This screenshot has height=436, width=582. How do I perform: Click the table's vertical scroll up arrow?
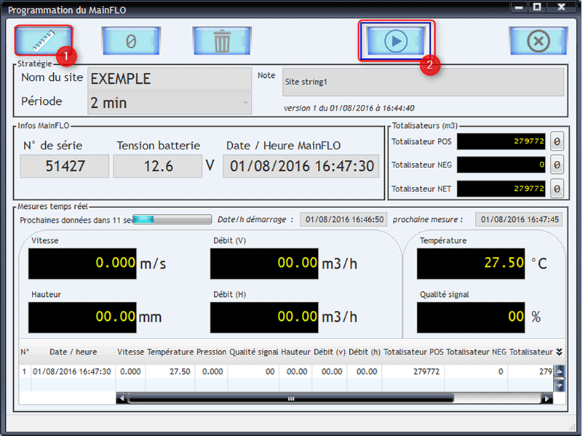[559, 370]
